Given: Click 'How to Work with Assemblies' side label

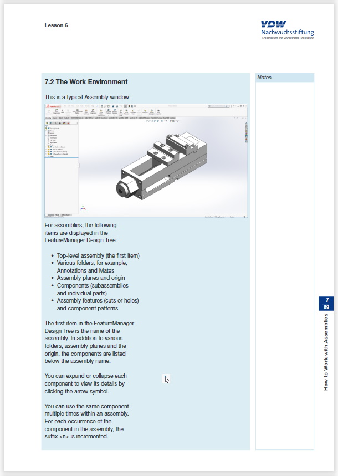Looking at the screenshot, I should point(326,352).
